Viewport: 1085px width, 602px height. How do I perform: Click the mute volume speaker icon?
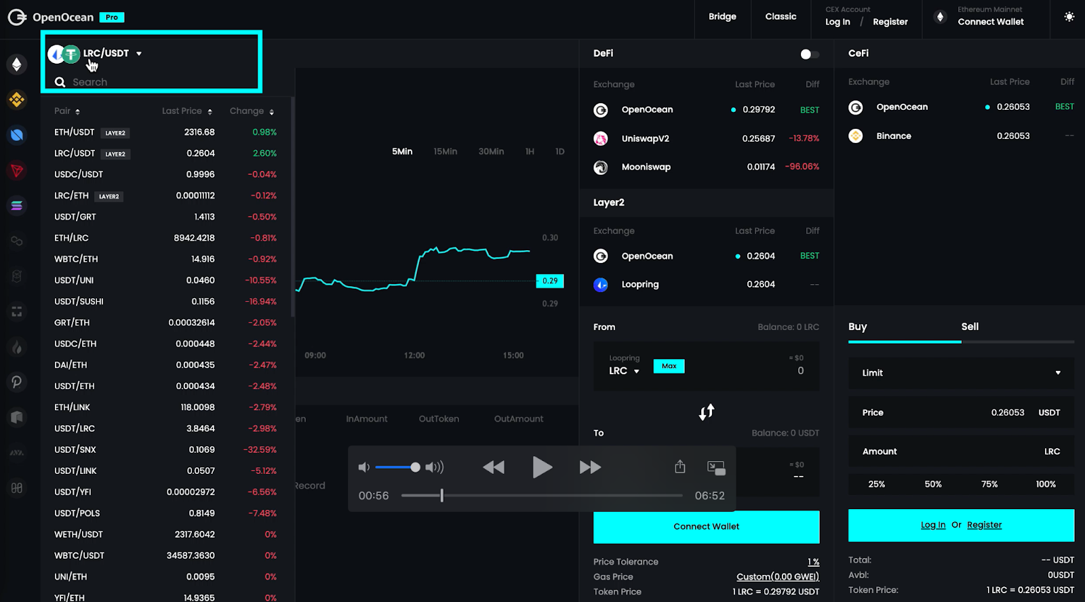(364, 467)
